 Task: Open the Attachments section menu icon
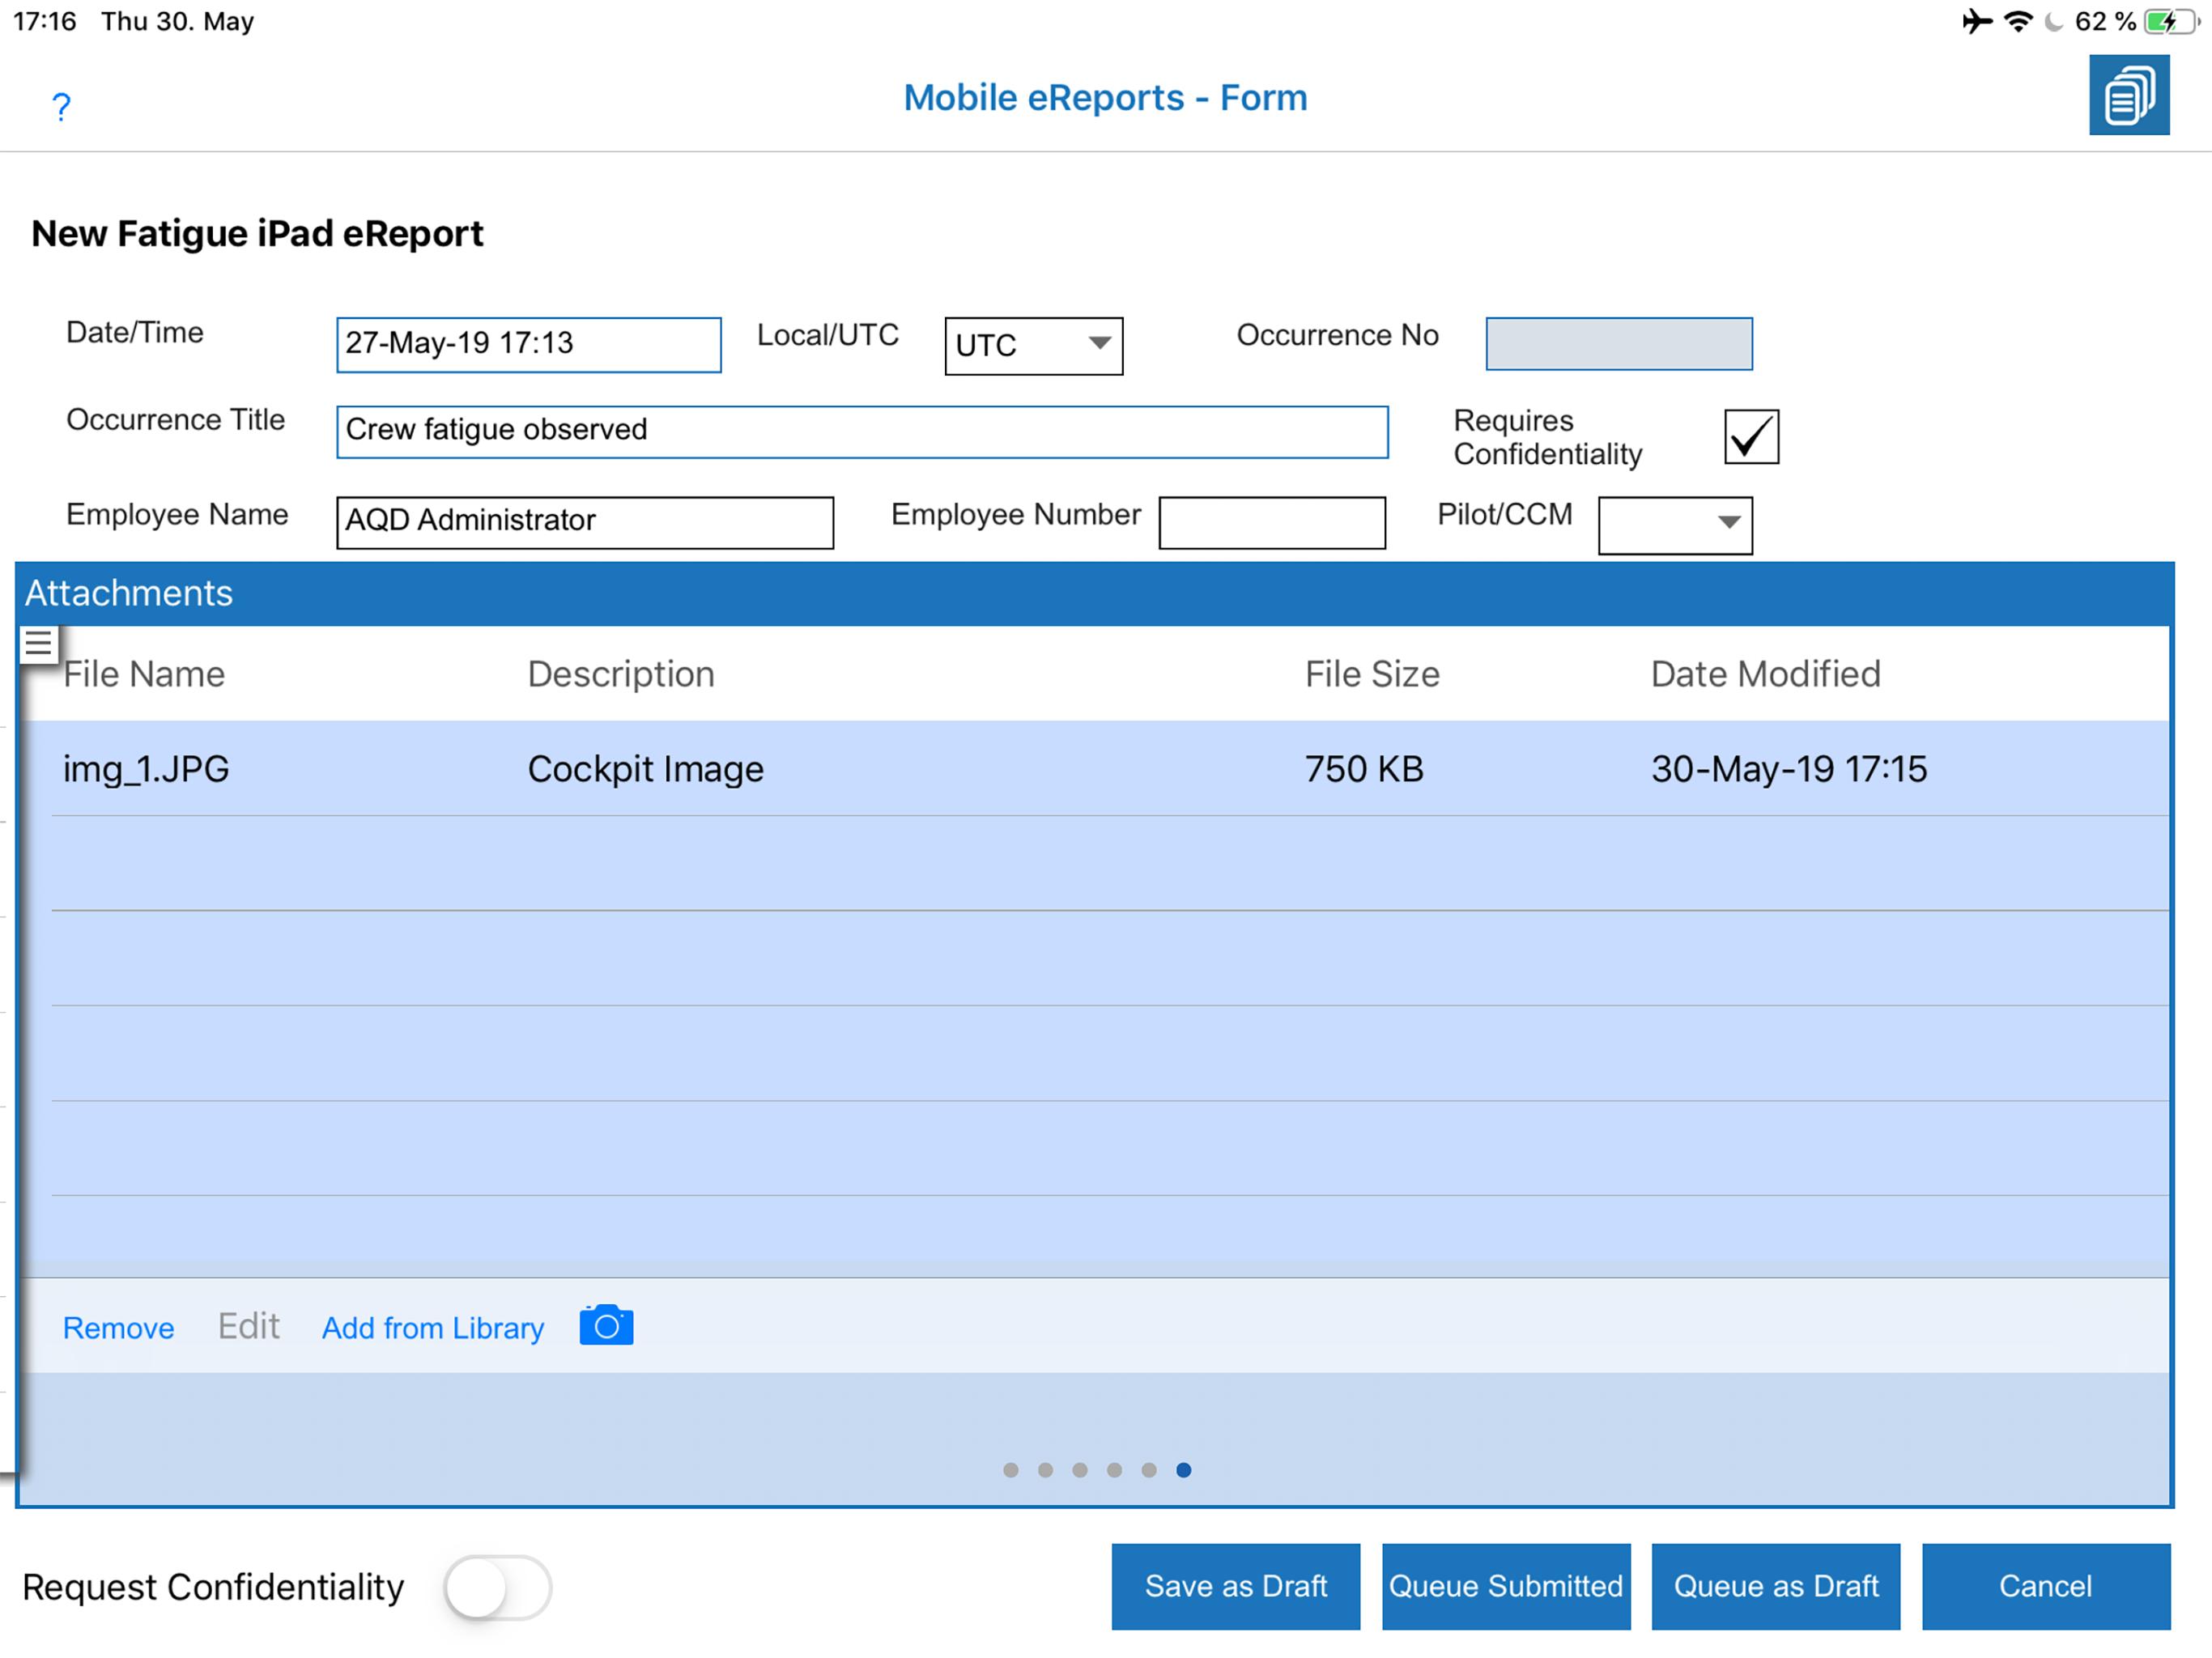[38, 644]
